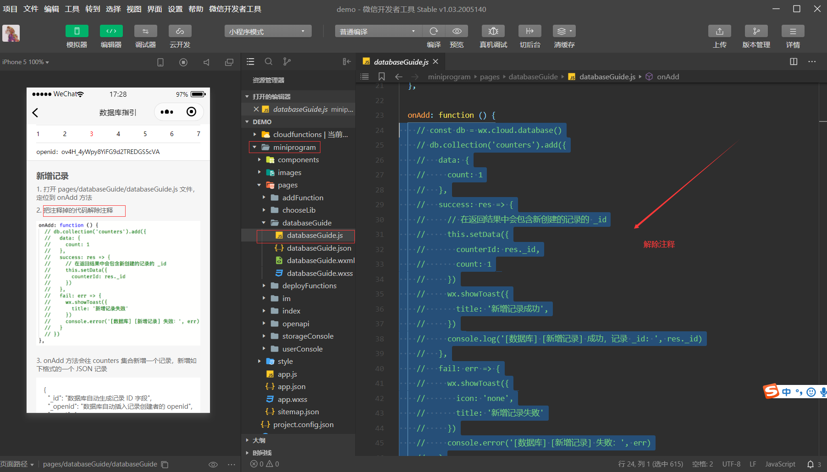Click the simulator phone device icon
827x472 pixels.
click(160, 62)
